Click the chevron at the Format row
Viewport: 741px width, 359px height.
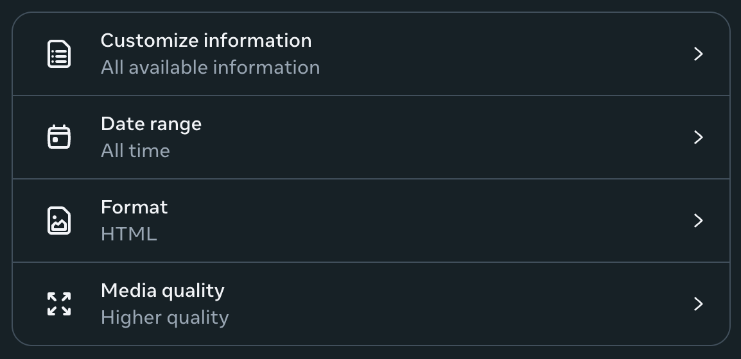click(x=699, y=221)
